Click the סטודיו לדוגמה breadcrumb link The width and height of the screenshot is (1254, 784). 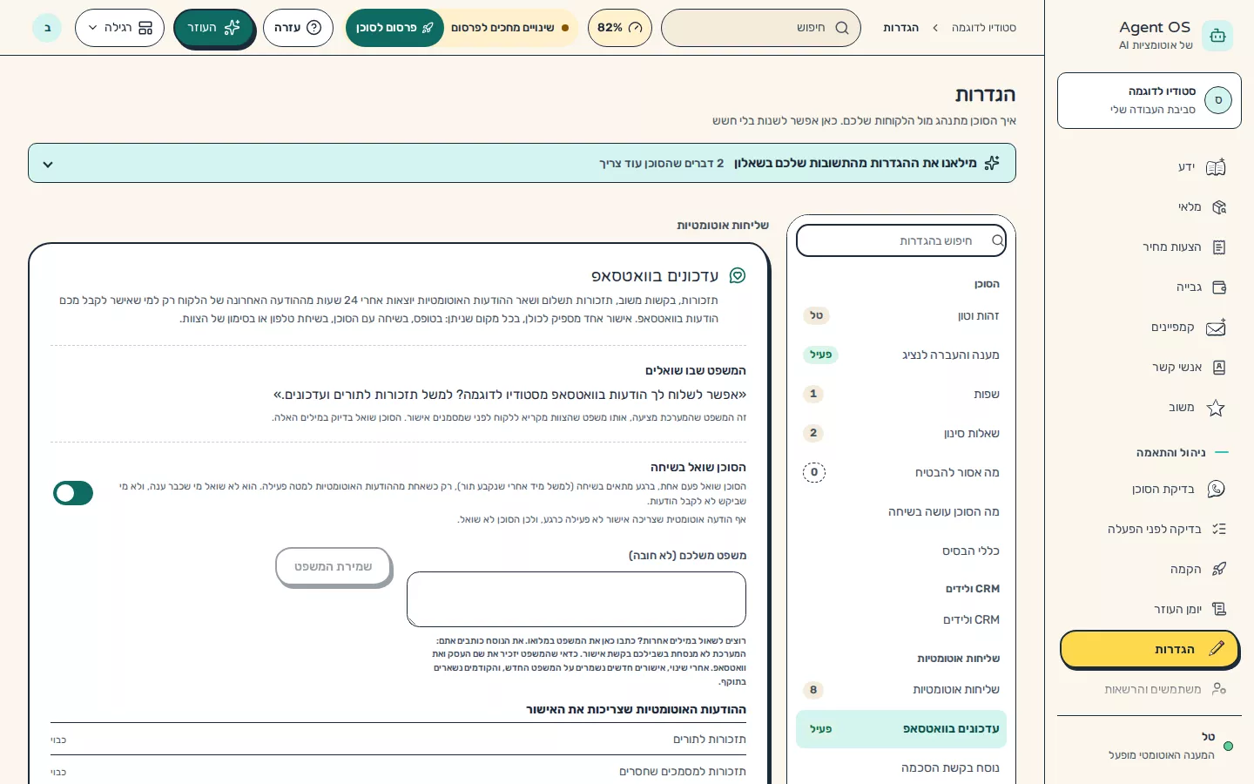point(984,28)
